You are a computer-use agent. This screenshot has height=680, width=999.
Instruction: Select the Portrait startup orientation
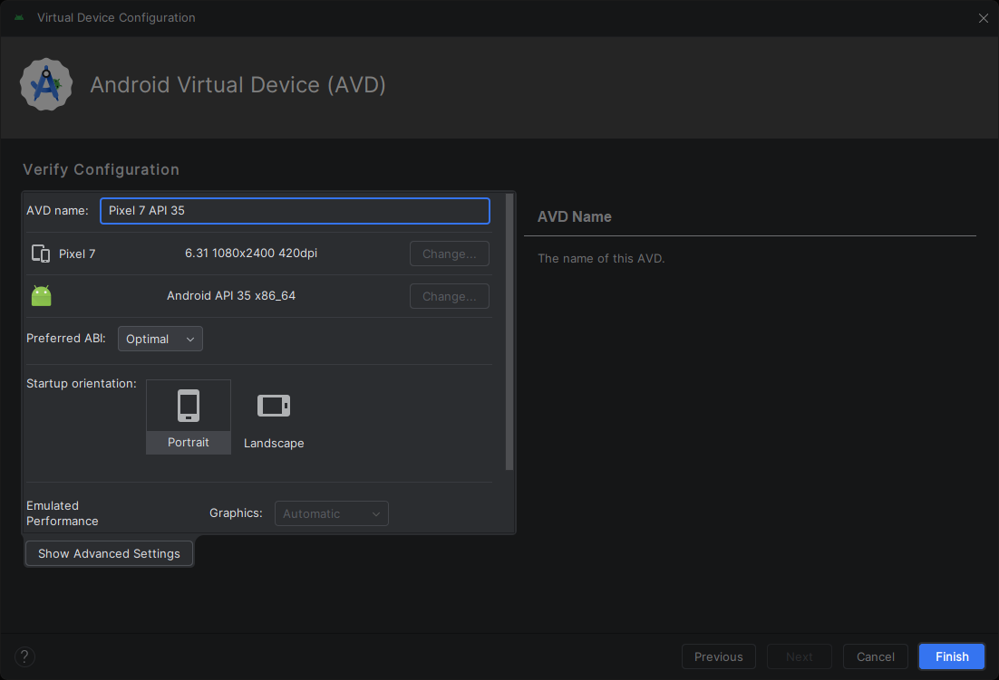tap(189, 417)
